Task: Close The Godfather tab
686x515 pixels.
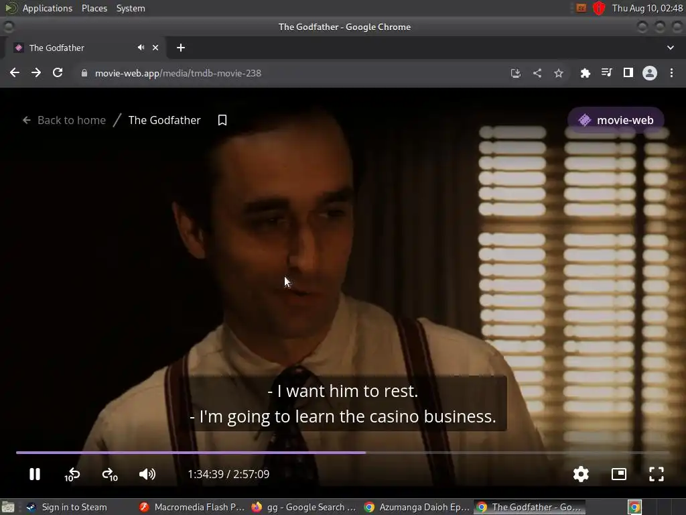Action: [155, 48]
